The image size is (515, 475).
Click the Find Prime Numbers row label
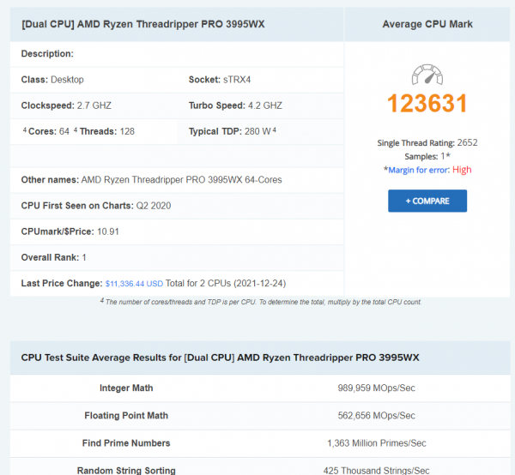126,443
